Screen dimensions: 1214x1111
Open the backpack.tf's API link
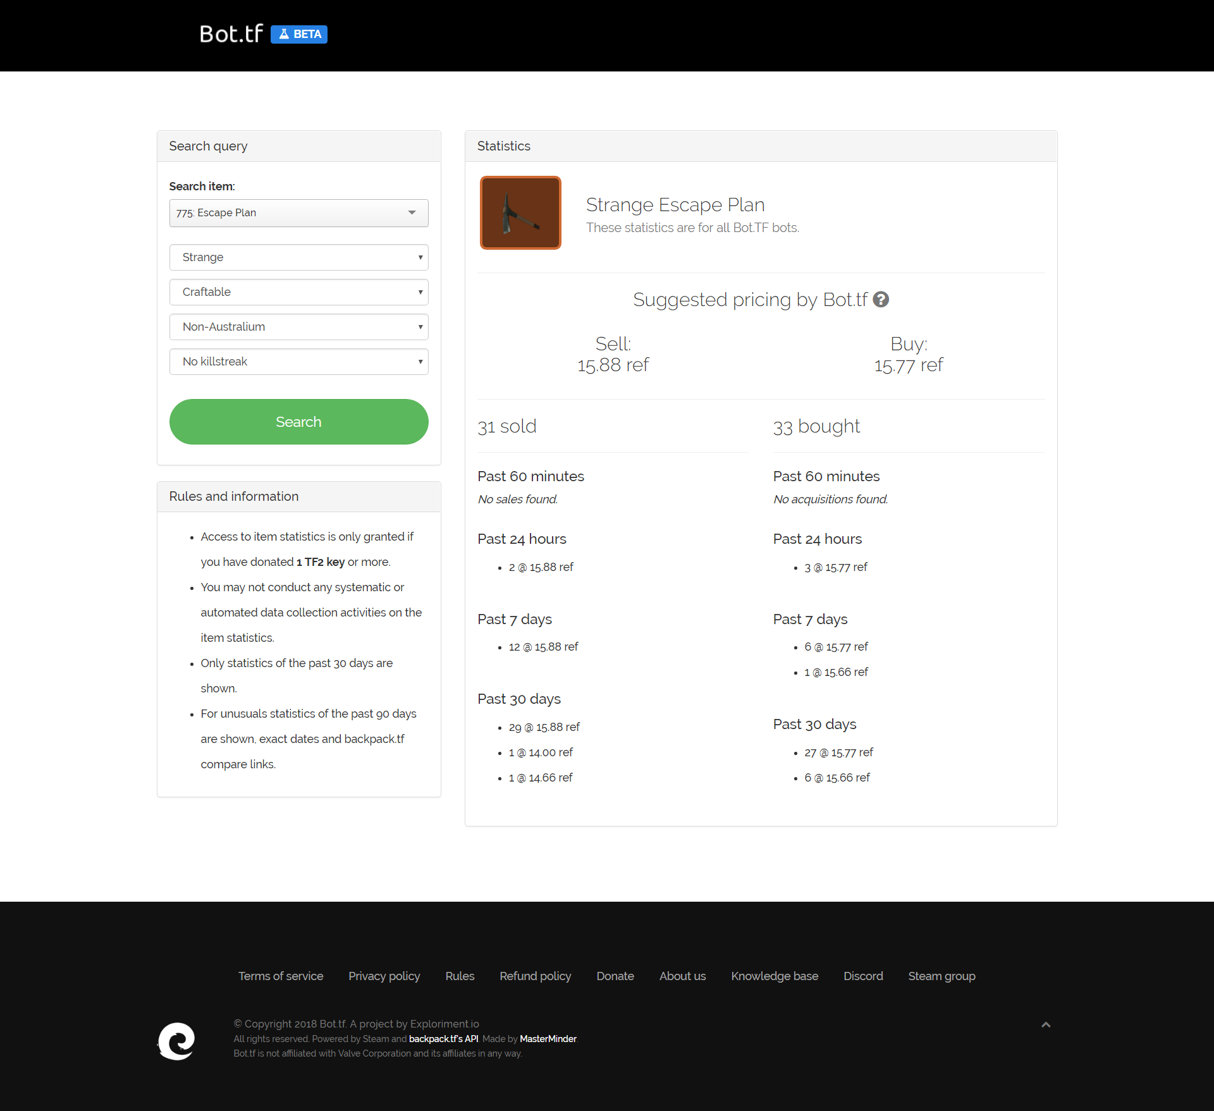pos(443,1039)
